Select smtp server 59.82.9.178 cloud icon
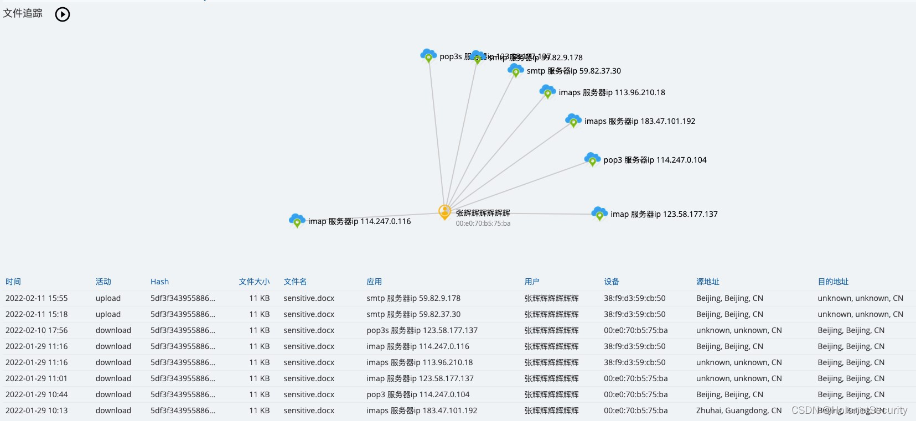The height and width of the screenshot is (421, 916). click(x=477, y=57)
